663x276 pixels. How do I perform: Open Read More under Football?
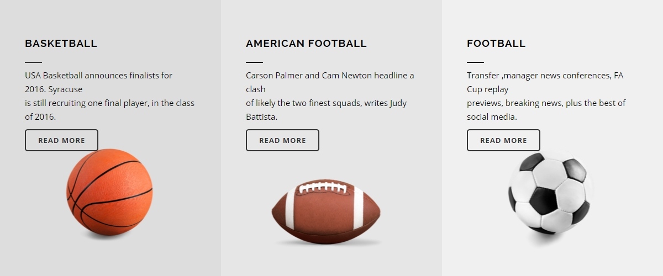click(503, 140)
